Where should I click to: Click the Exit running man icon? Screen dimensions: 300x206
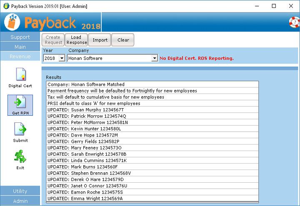(20, 157)
